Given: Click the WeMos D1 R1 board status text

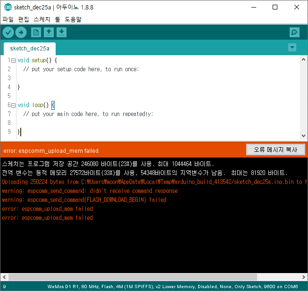Looking at the screenshot, I should tap(173, 287).
